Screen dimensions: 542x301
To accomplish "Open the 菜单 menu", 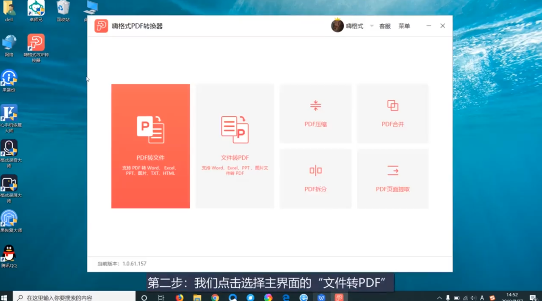I will coord(404,25).
